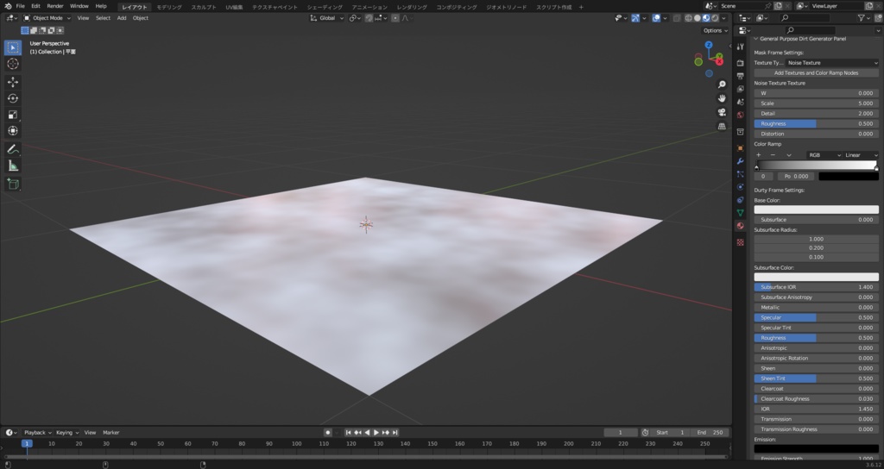Activate the 3D Cursor tool
This screenshot has height=469, width=884.
point(13,64)
